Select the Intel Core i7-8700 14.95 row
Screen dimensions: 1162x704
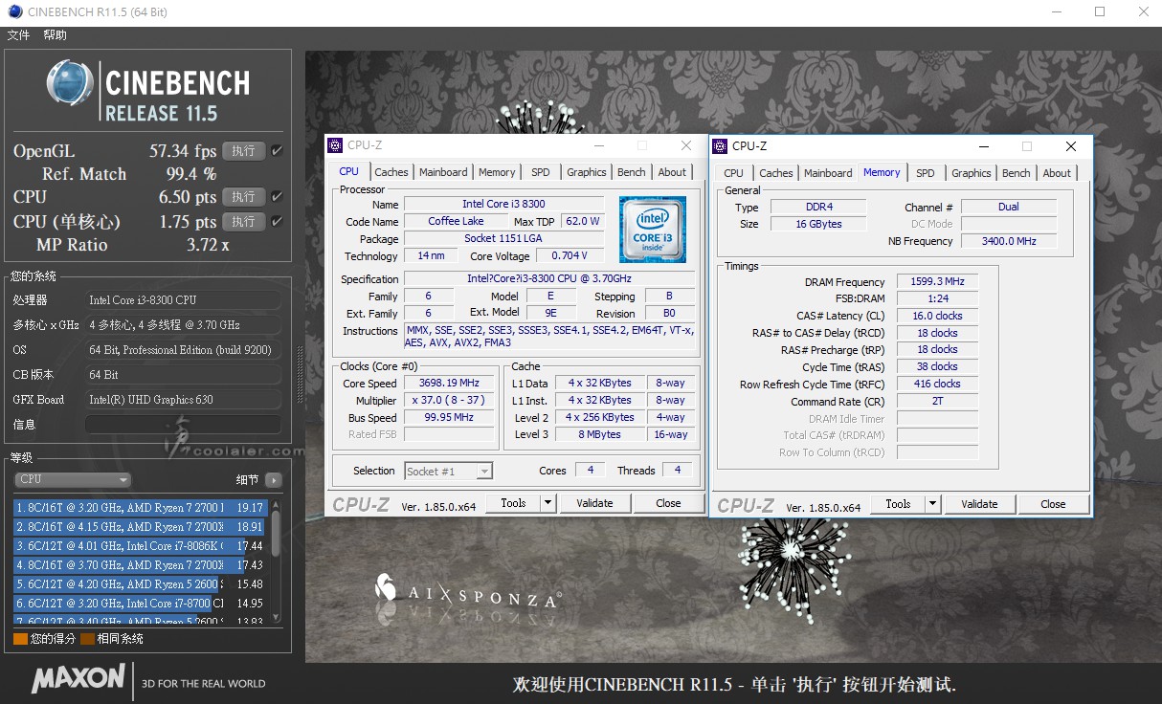pos(140,604)
